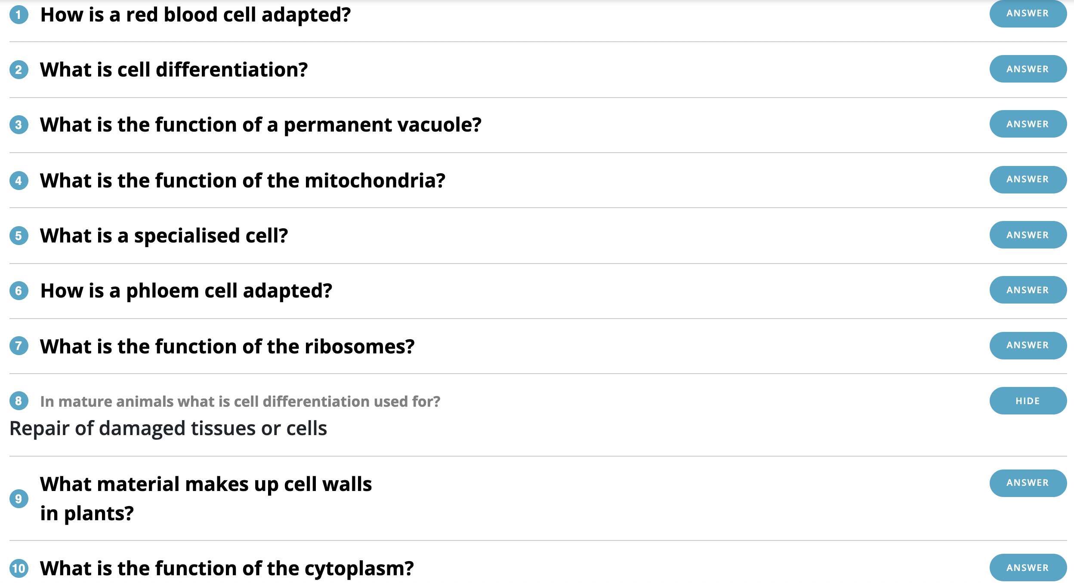Click the number 4 circle badge

point(19,181)
